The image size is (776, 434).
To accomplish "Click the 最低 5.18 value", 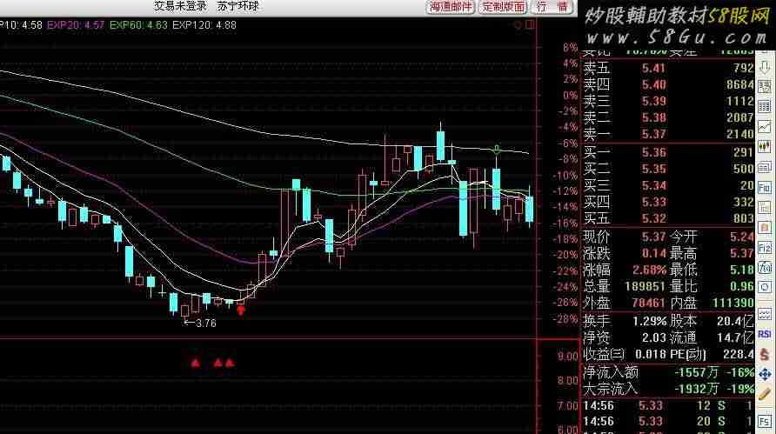I will [x=742, y=270].
